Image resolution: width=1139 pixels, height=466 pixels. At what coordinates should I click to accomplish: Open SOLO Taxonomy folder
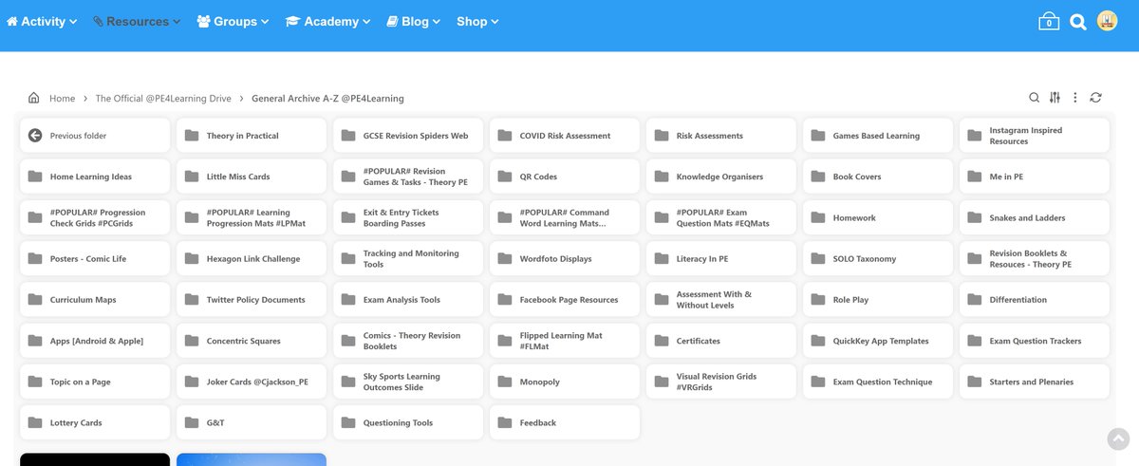878,258
